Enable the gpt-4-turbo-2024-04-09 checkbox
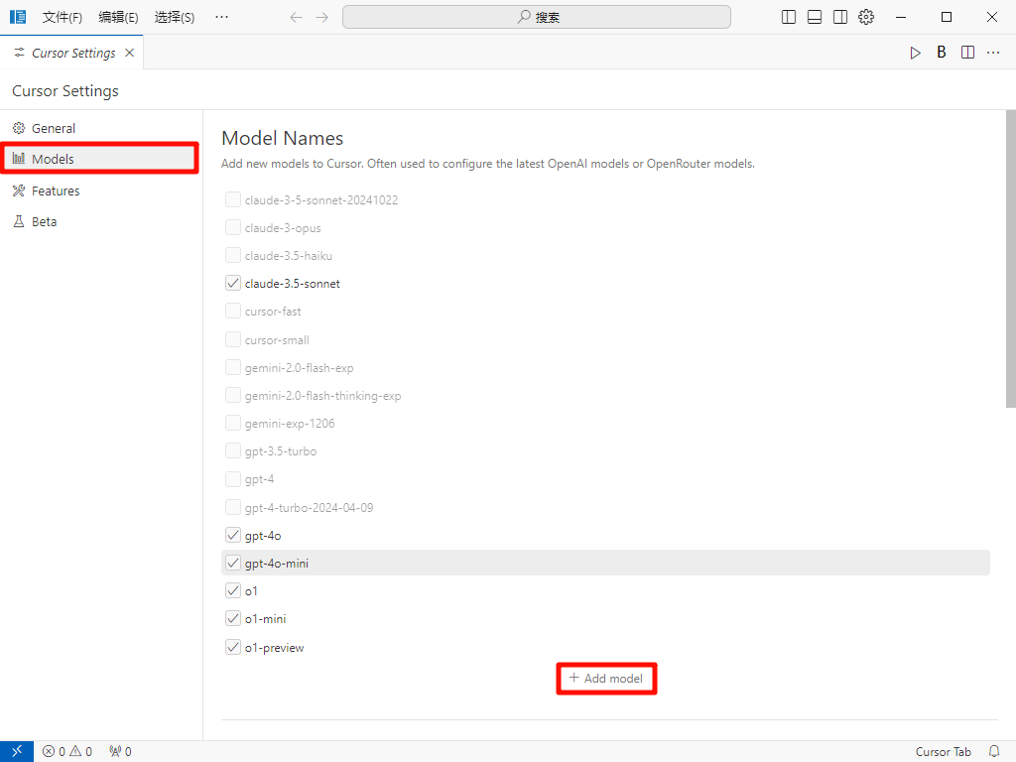 pyautogui.click(x=232, y=507)
